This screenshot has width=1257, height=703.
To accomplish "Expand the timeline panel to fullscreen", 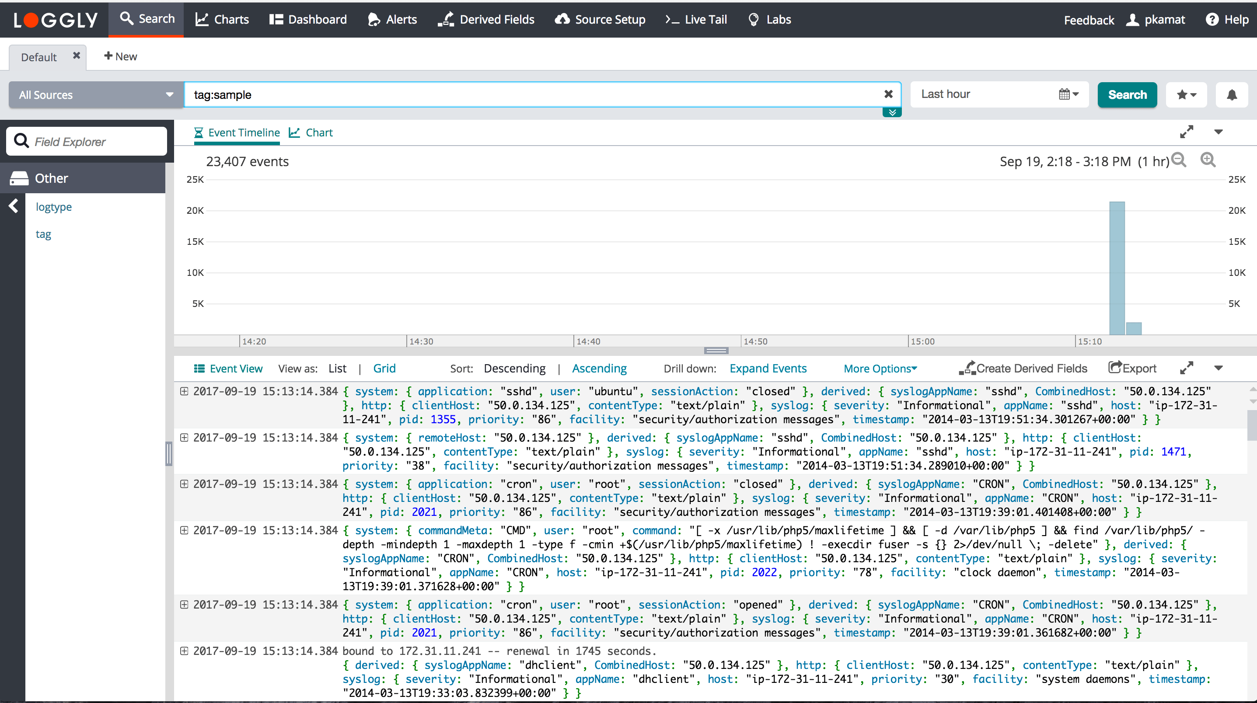I will pos(1186,132).
